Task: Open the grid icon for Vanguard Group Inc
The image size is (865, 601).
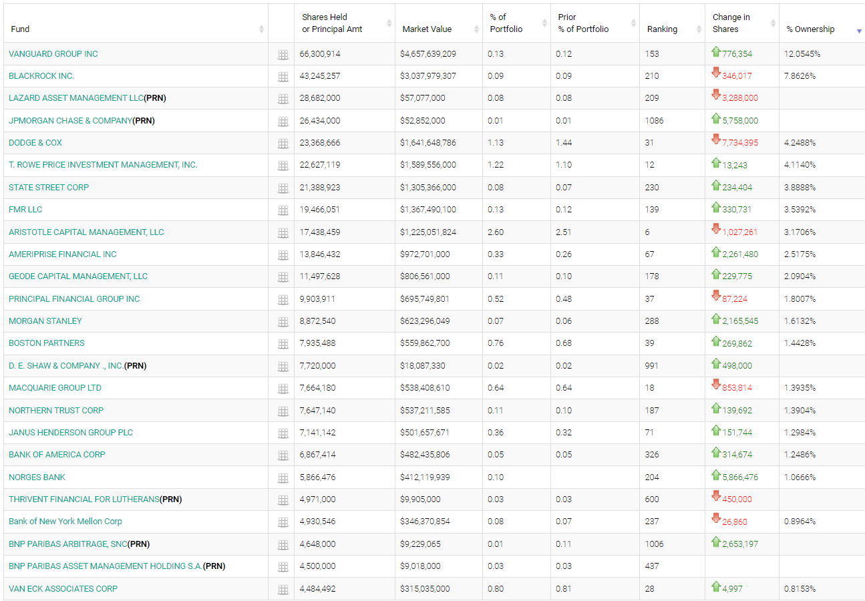Action: point(283,55)
